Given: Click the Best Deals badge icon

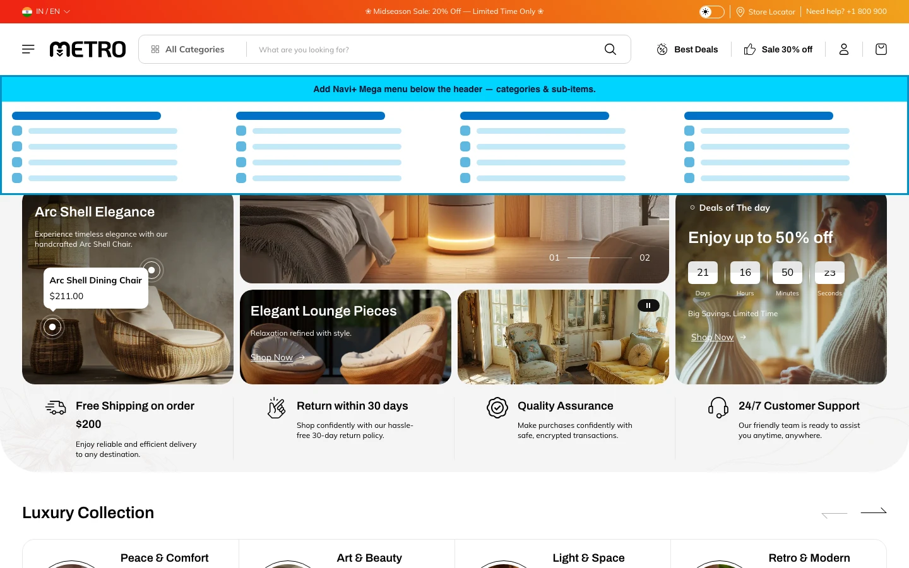Looking at the screenshot, I should coord(662,49).
